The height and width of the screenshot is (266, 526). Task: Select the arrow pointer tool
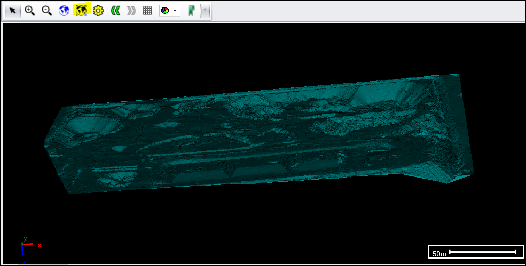[13, 11]
